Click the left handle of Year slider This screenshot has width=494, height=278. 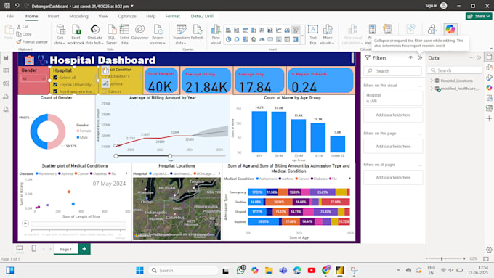tap(116, 156)
